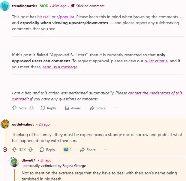Image resolution: width=186 pixels, height=181 pixels.
Task: Click the send us a message link
Action: 60,67
